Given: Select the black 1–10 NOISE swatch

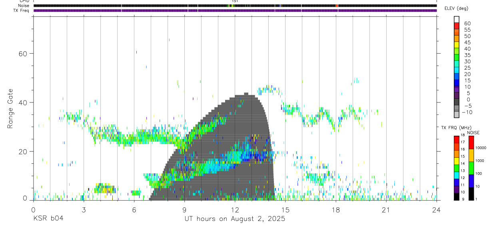Looking at the screenshot, I should (x=471, y=194).
